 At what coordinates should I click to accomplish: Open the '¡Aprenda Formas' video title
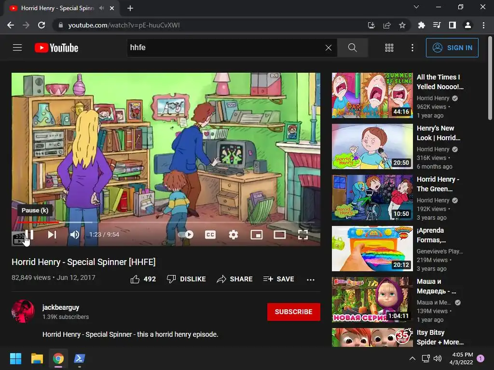[431, 235]
